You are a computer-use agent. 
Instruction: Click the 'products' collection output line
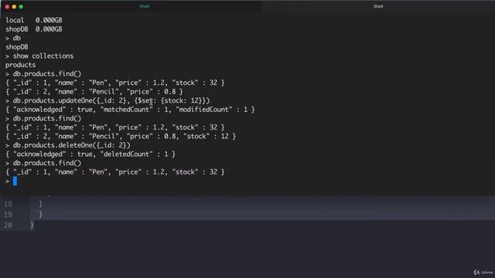[21, 65]
